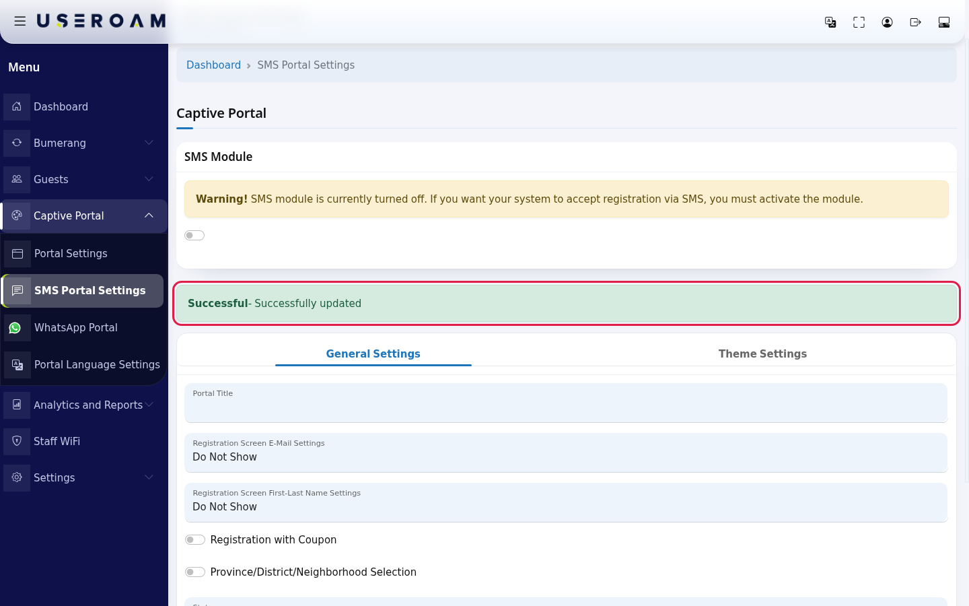This screenshot has height=606, width=969.
Task: Click the Captive Portal palette icon
Action: pos(17,215)
